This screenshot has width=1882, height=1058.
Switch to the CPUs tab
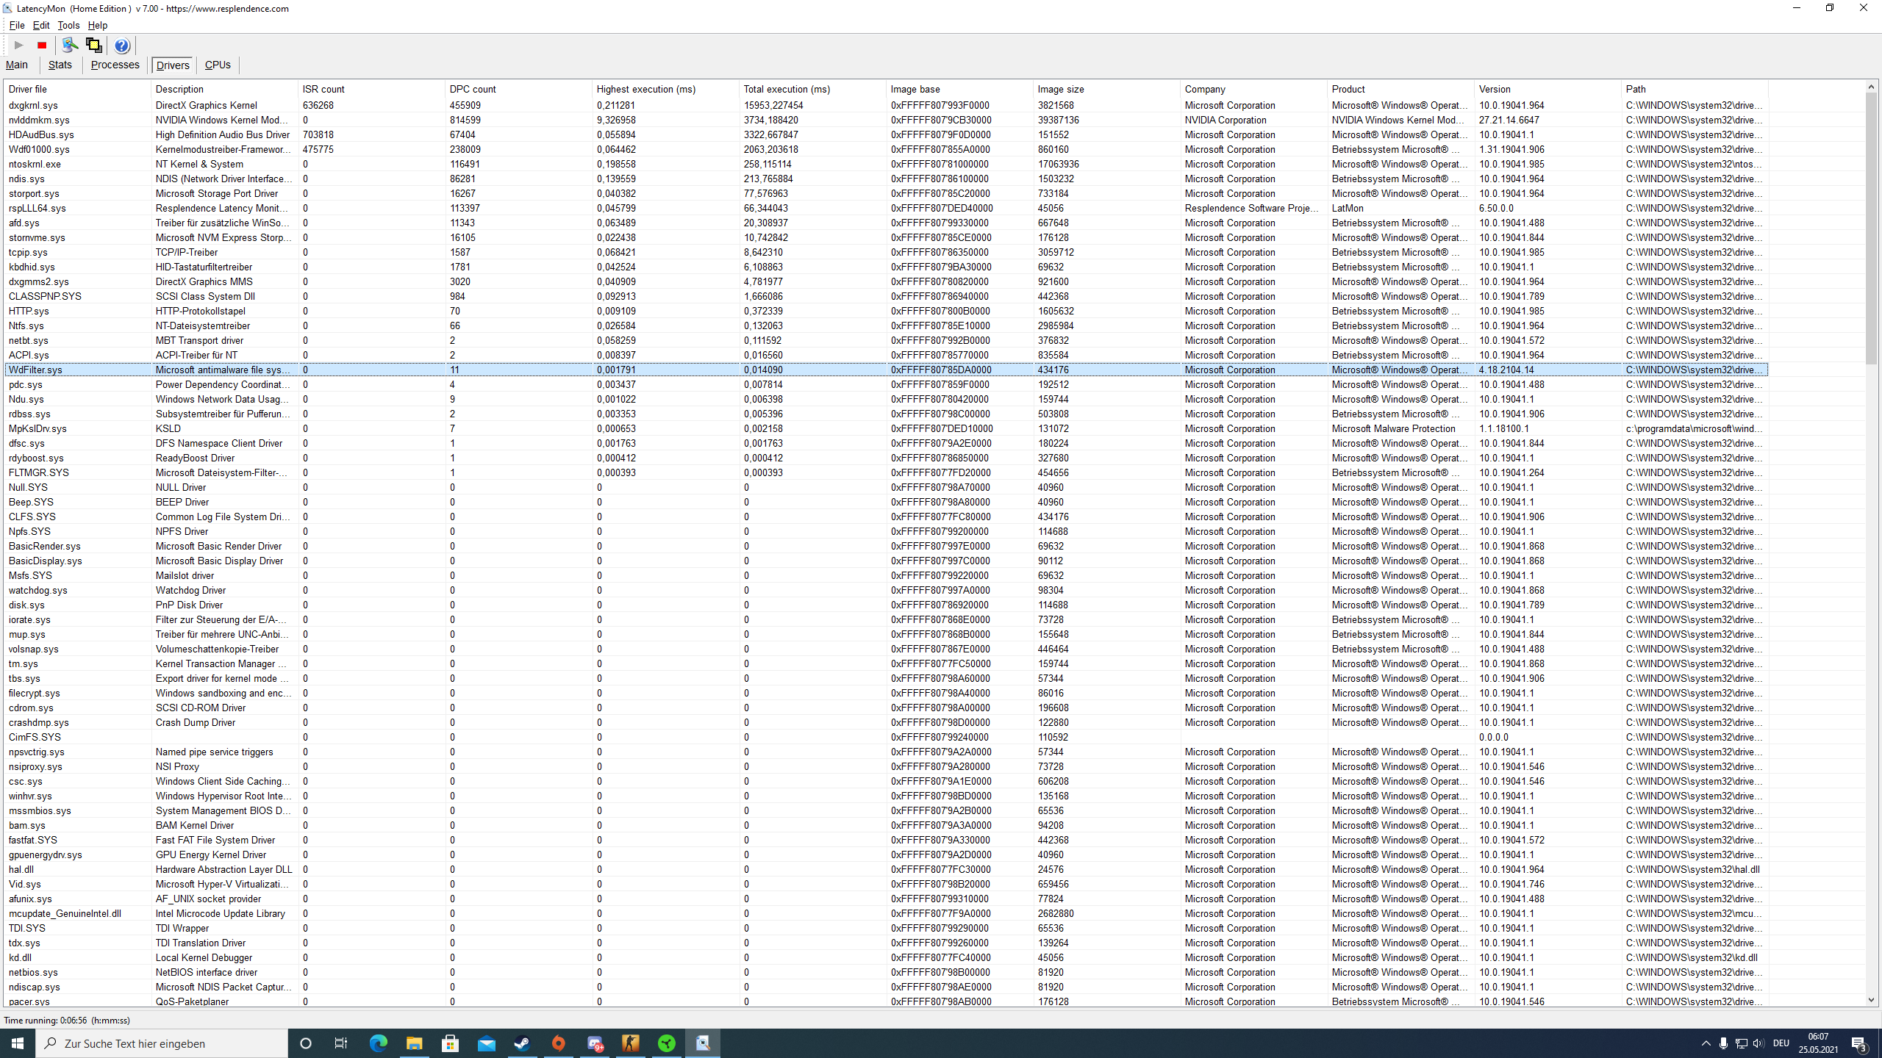[x=218, y=65]
